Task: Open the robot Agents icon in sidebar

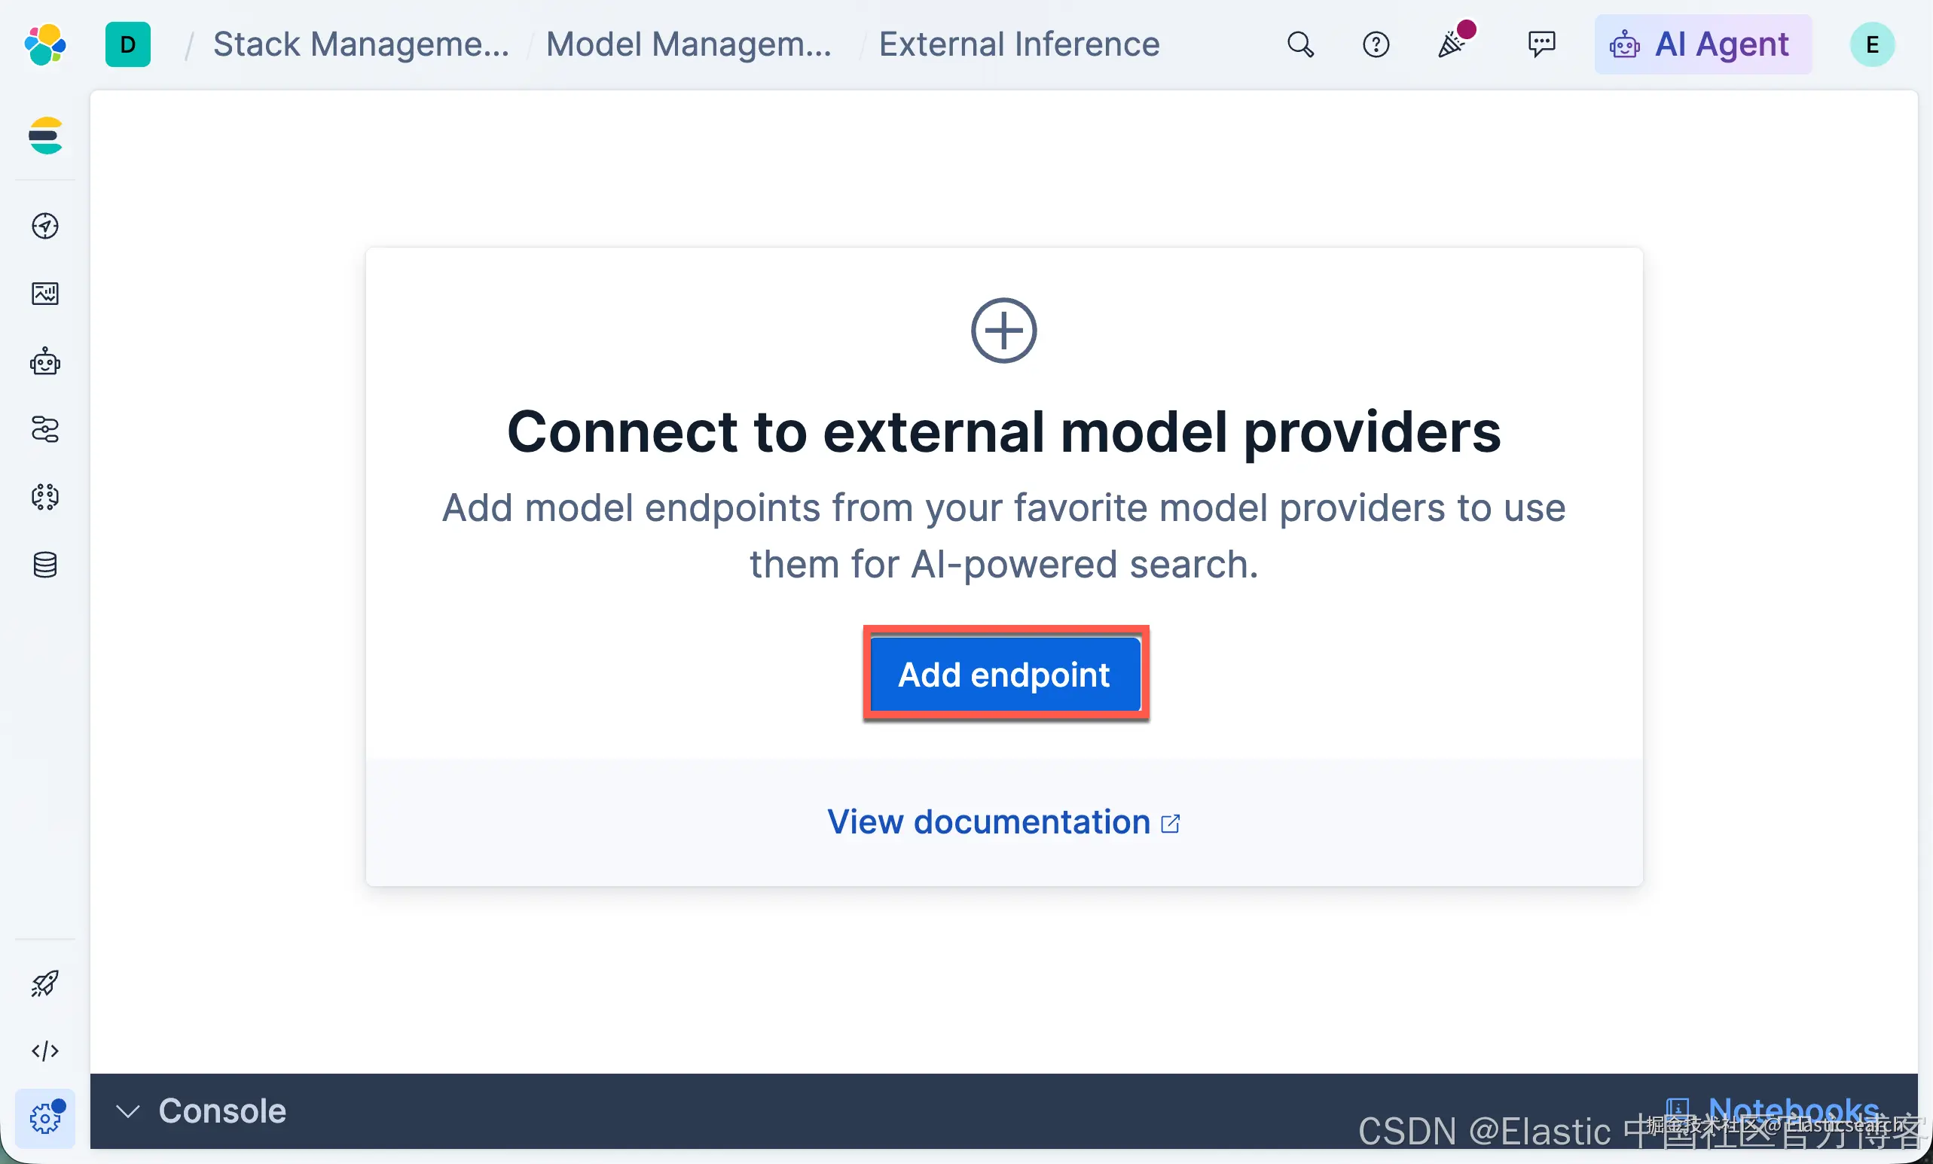Action: click(45, 361)
